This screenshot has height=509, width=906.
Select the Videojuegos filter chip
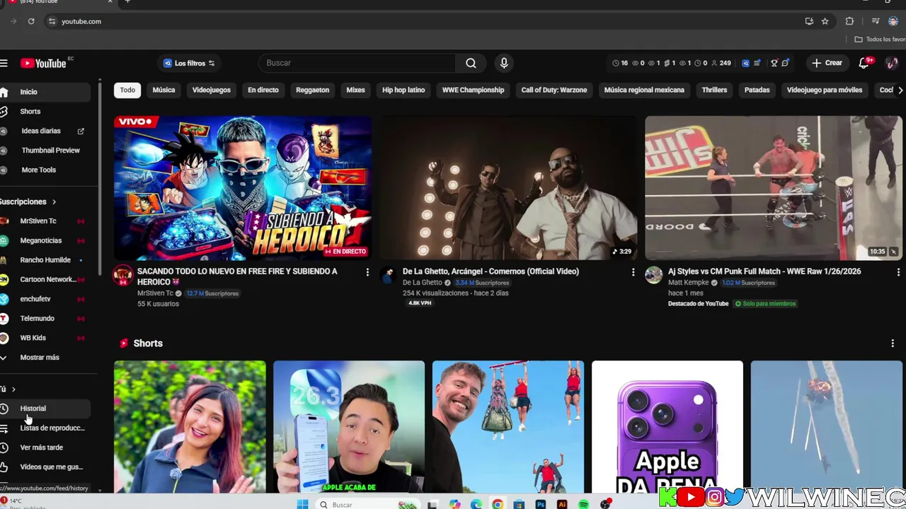click(x=212, y=90)
